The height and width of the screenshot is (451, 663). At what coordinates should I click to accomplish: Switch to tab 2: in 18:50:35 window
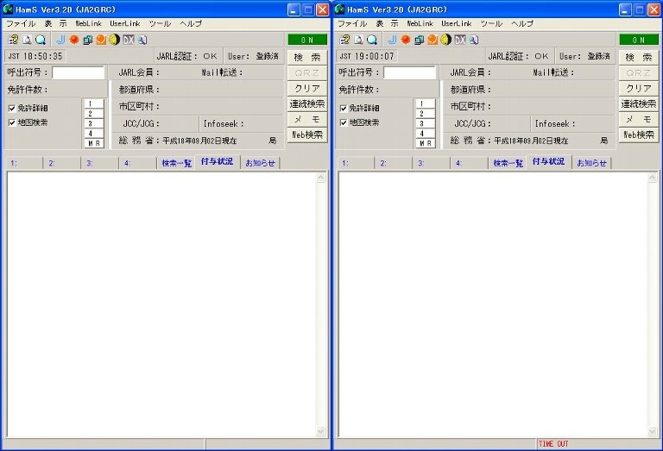click(62, 163)
